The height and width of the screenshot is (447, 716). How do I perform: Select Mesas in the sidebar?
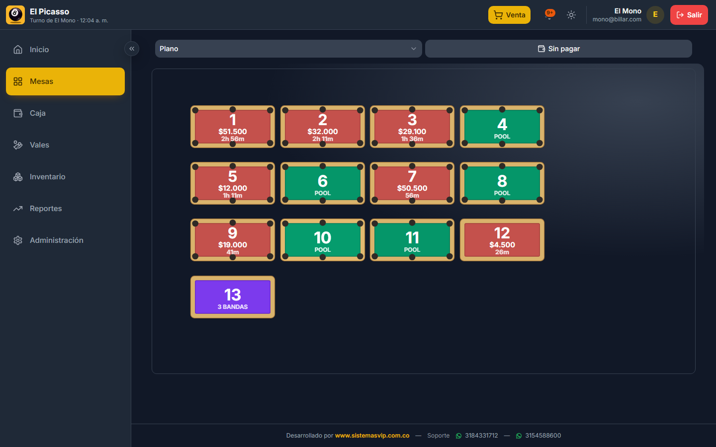click(x=65, y=81)
